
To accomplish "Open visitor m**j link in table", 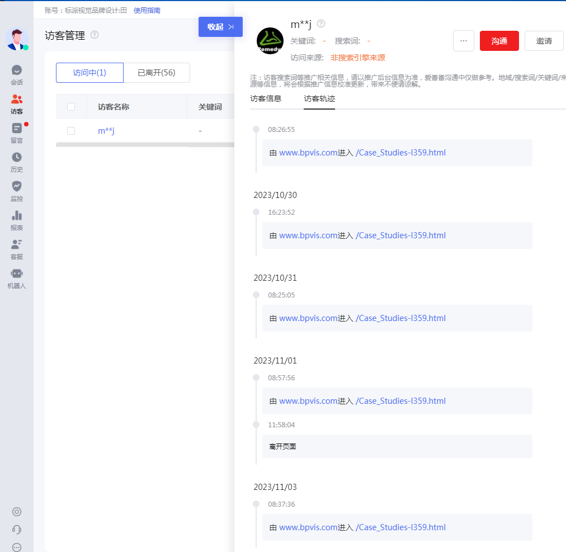I will [106, 131].
